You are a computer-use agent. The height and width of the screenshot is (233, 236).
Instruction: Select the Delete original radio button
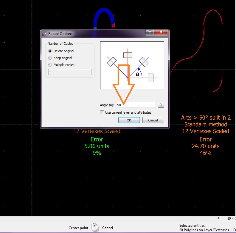click(x=50, y=51)
